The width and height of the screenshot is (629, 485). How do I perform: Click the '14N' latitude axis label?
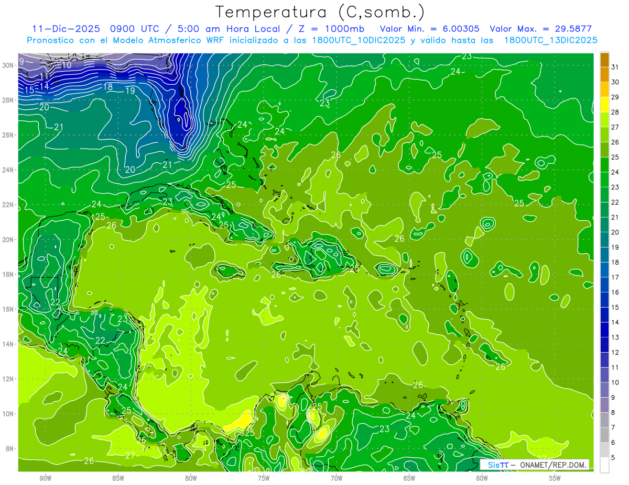[x=8, y=344]
